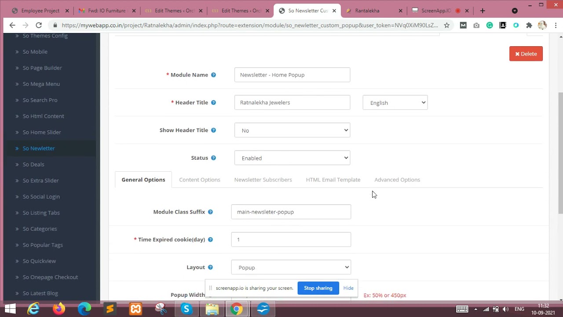This screenshot has height=317, width=563.
Task: Open the language dropdown showing English
Action: [395, 103]
